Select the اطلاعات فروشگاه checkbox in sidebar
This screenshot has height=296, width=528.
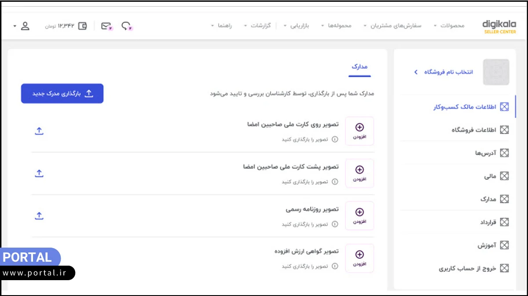click(504, 129)
